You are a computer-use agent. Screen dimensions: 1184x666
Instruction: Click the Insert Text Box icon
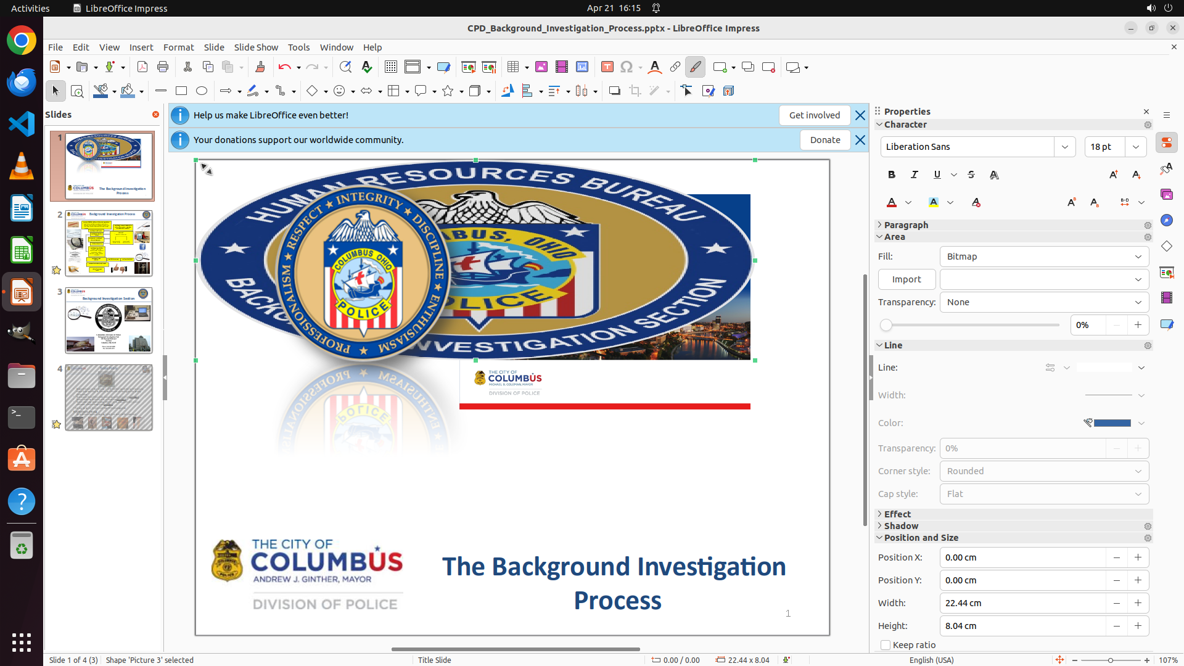point(607,67)
